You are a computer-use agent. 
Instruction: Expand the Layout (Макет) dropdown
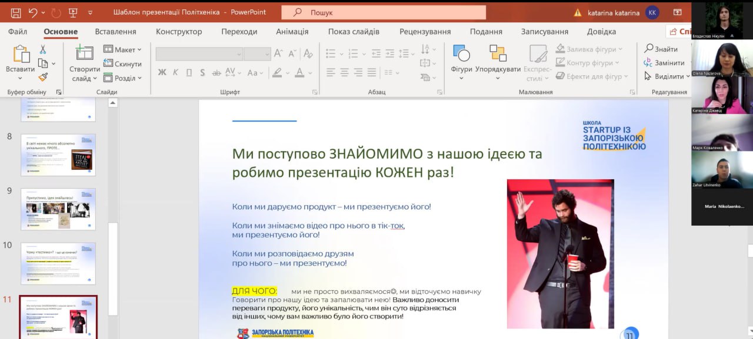[x=123, y=50]
